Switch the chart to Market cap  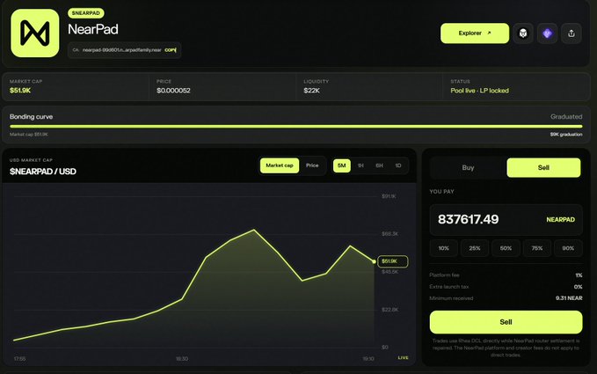(x=280, y=165)
